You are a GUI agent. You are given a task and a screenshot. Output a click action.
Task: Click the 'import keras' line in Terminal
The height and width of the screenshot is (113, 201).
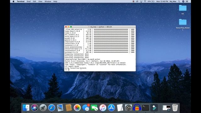tap(72, 66)
